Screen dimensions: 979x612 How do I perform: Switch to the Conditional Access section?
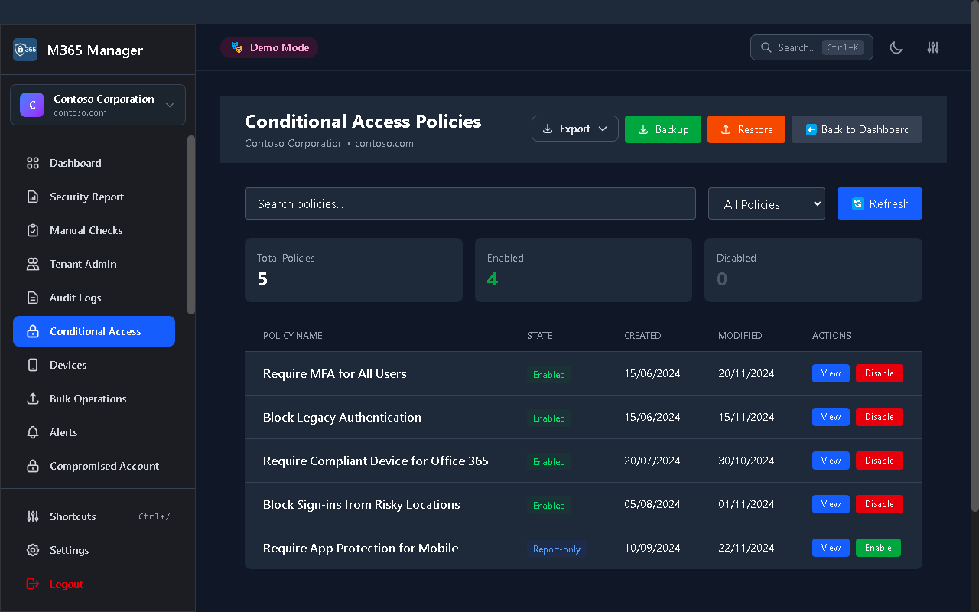[93, 331]
